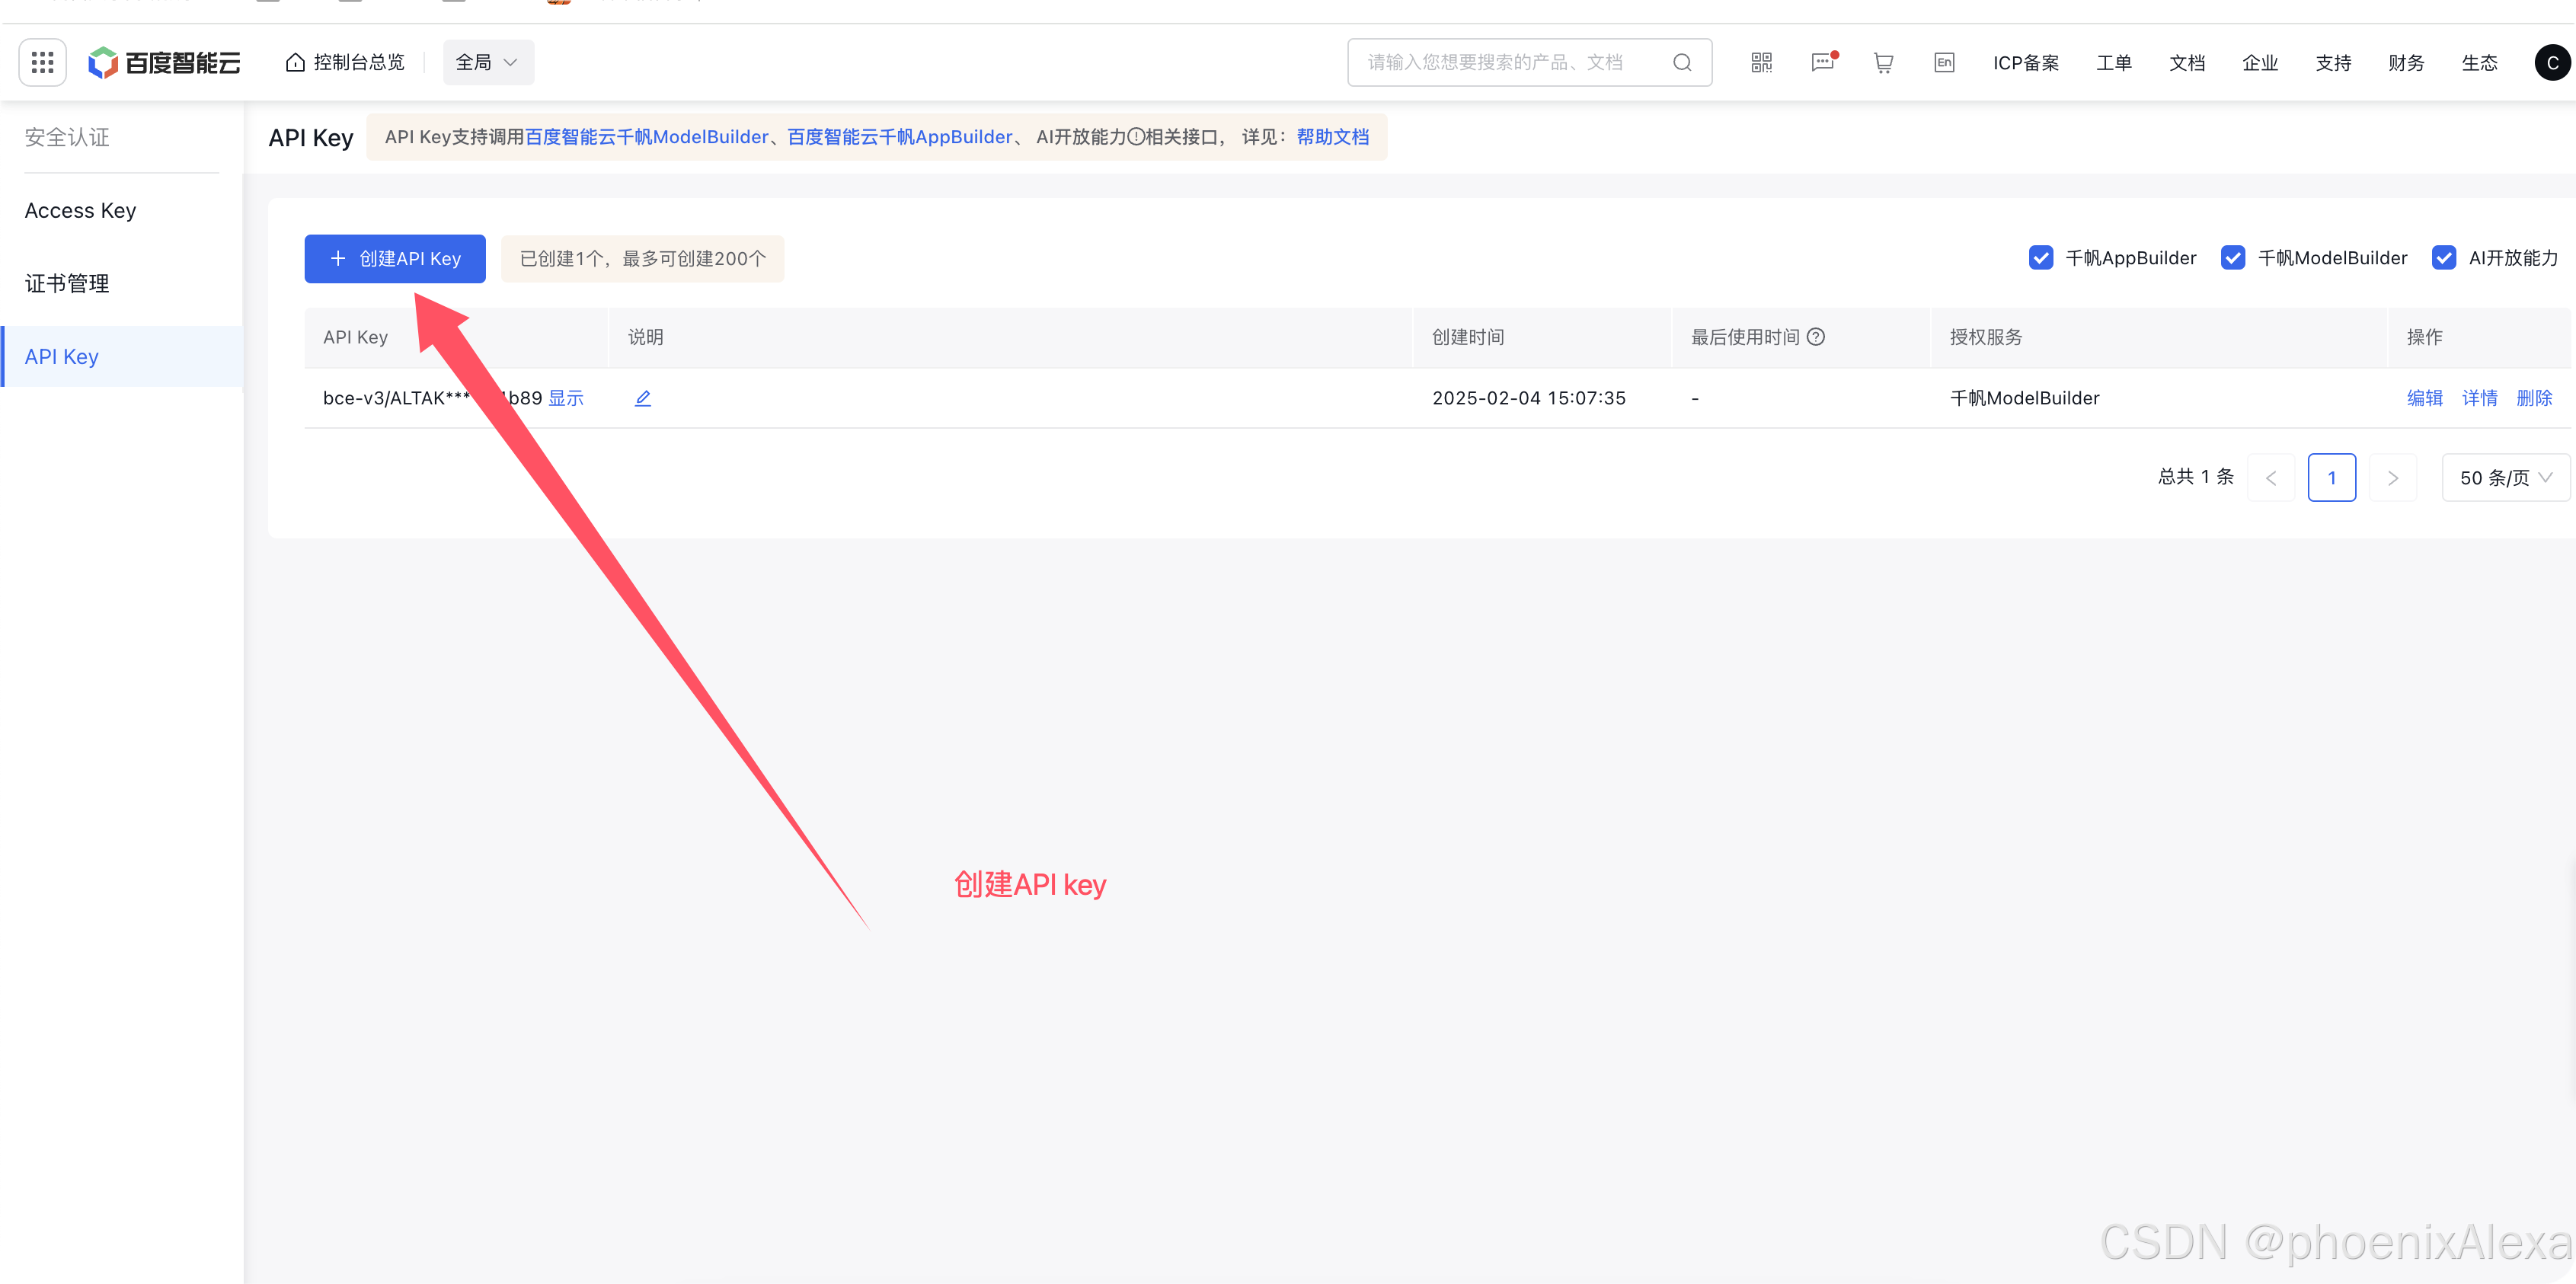Select page 1 in pagination
The height and width of the screenshot is (1284, 2576).
pos(2332,478)
